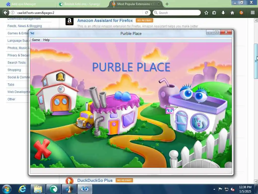Open the DuckDuckGo Plus extension link
Image resolution: width=258 pixels, height=194 pixels.
point(95,180)
